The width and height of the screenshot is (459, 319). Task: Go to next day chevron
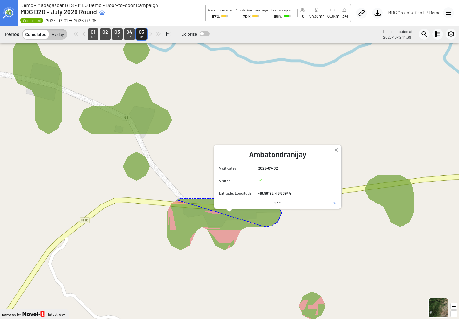click(x=151, y=34)
